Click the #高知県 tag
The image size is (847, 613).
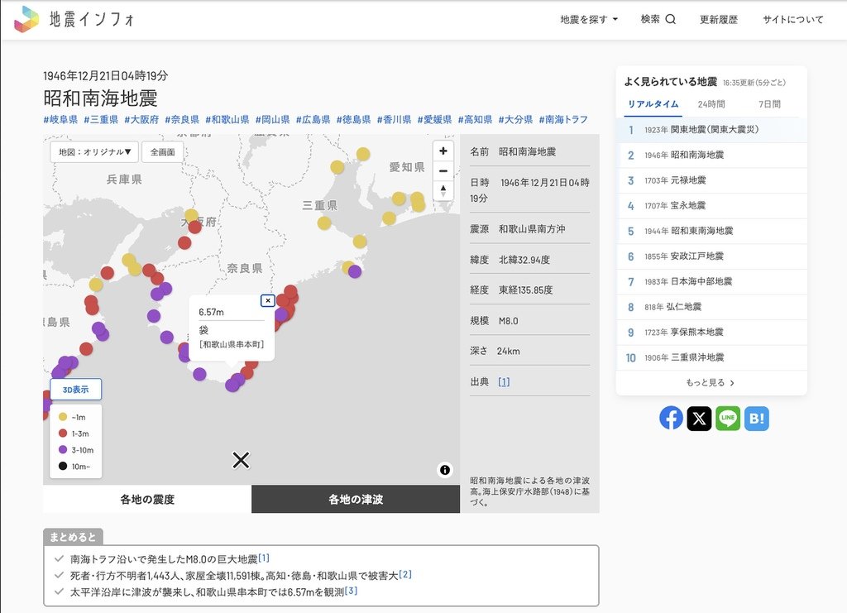tap(475, 119)
